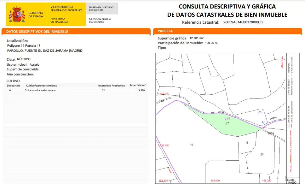Viewport: 305px width, 184px height.
Task: Click the Spanish coat of arms emblem
Action: 17,14
